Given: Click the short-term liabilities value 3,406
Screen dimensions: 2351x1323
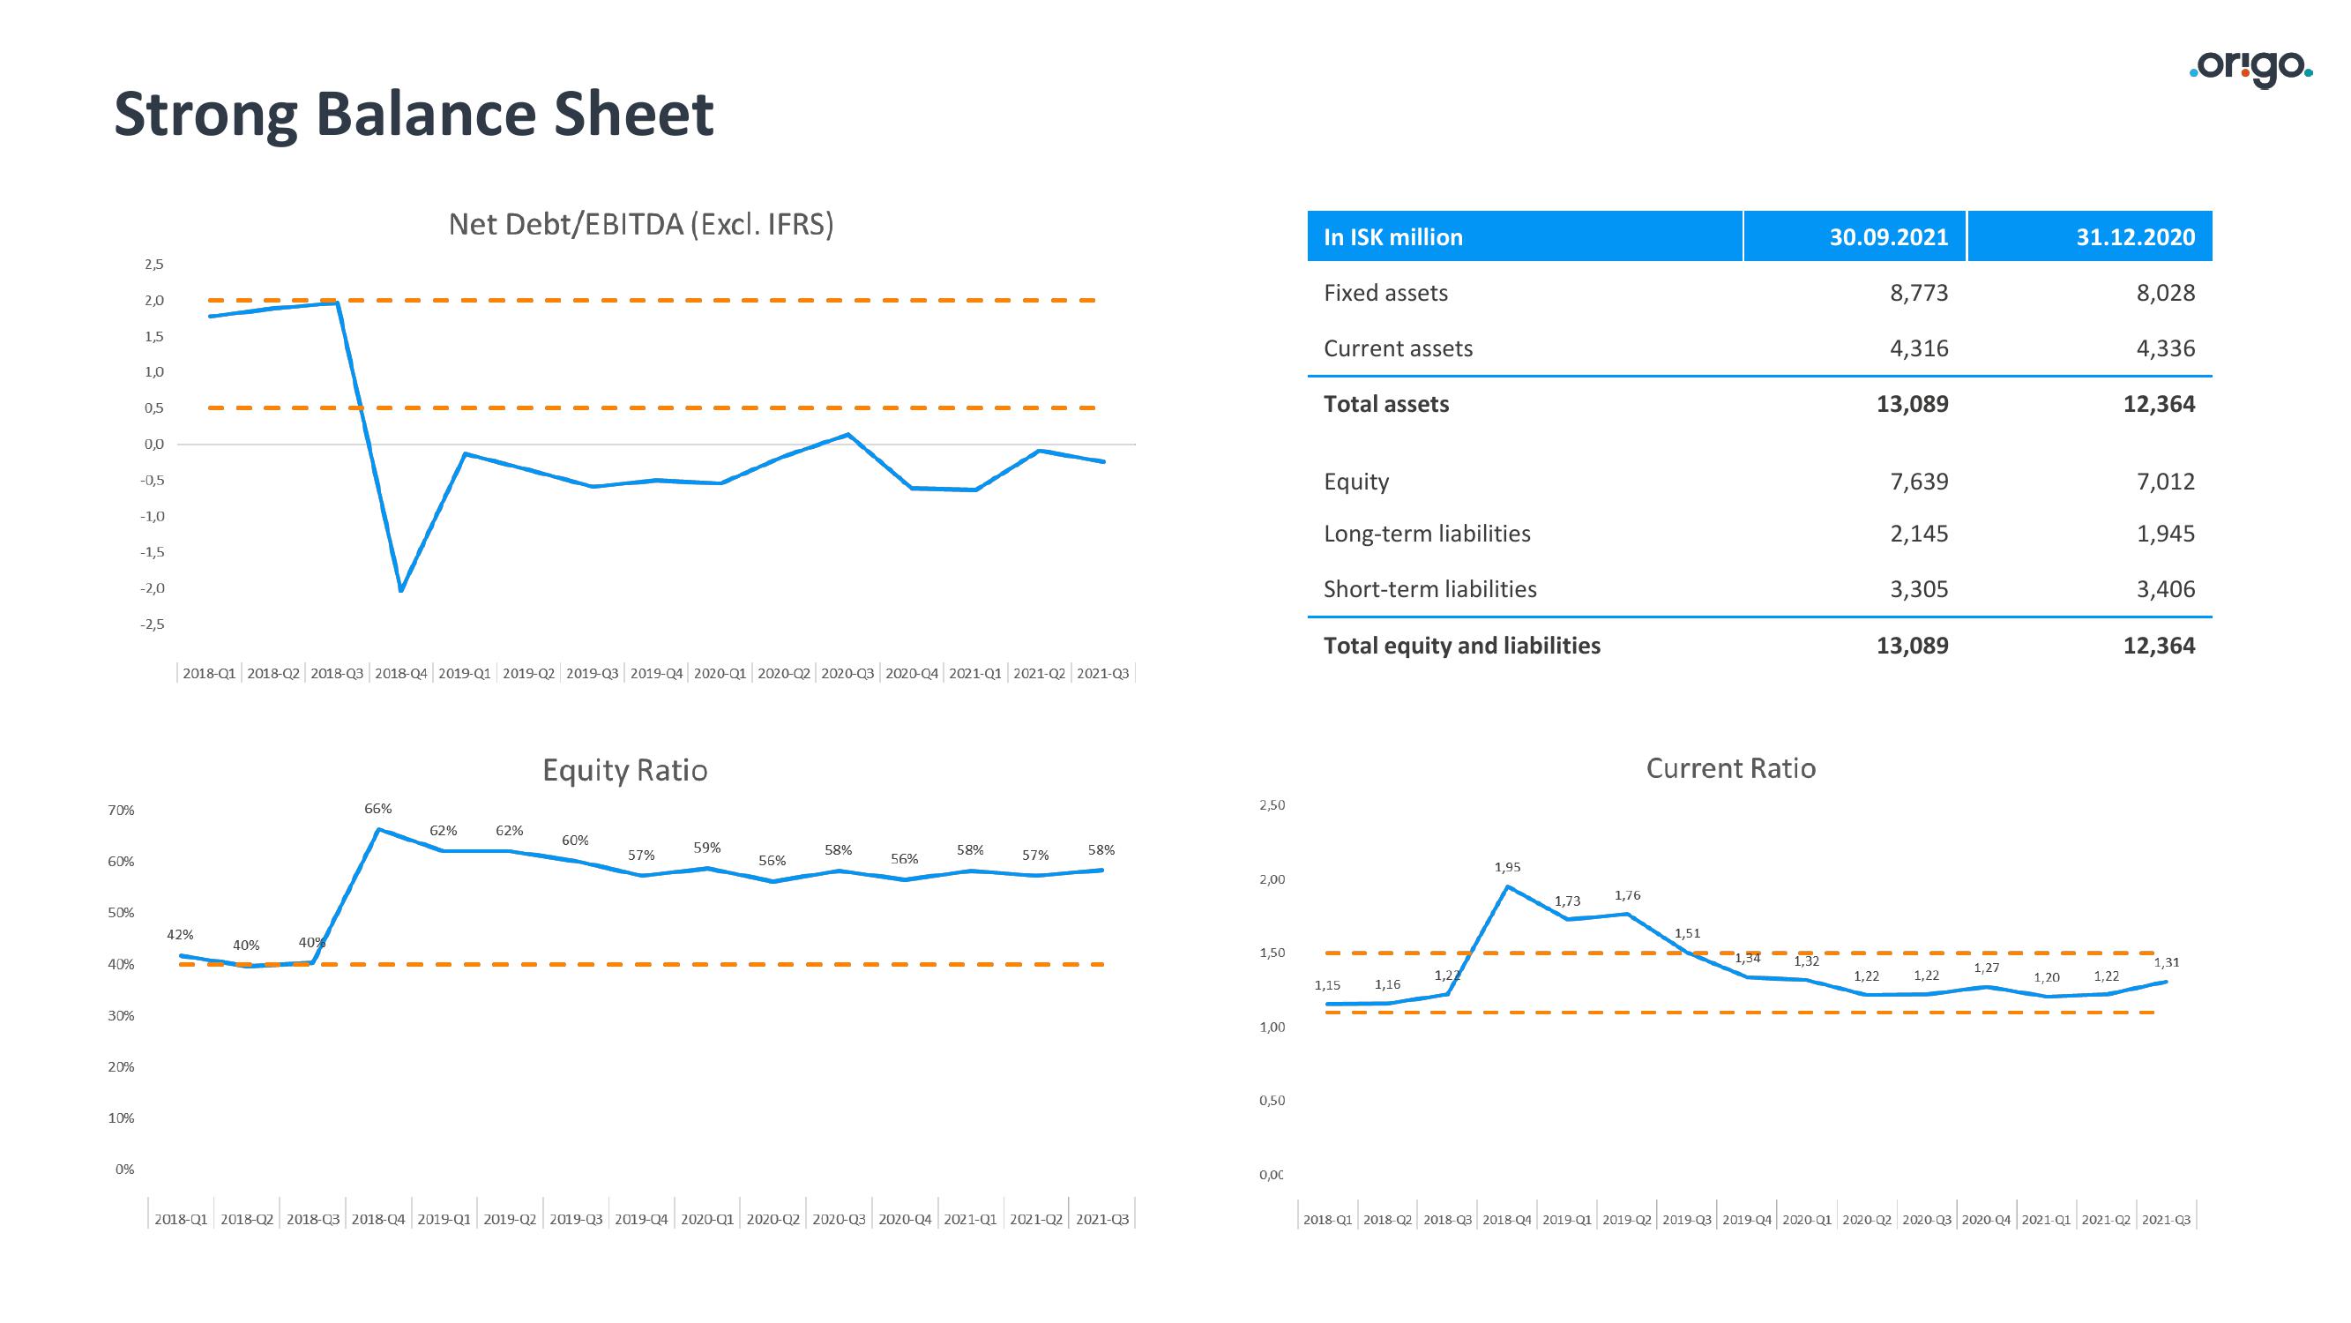Looking at the screenshot, I should click(2165, 589).
